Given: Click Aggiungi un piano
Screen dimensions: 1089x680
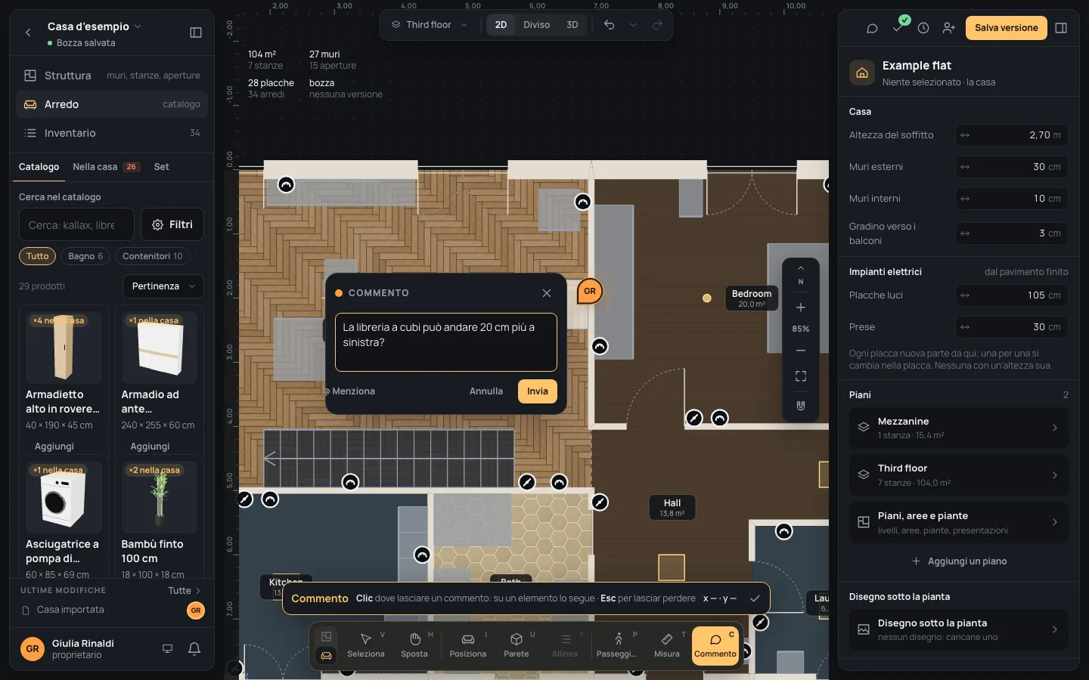Looking at the screenshot, I should (959, 561).
